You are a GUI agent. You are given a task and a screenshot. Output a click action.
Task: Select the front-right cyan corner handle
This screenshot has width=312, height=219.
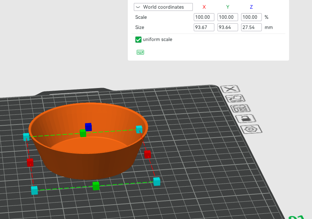click(x=157, y=181)
